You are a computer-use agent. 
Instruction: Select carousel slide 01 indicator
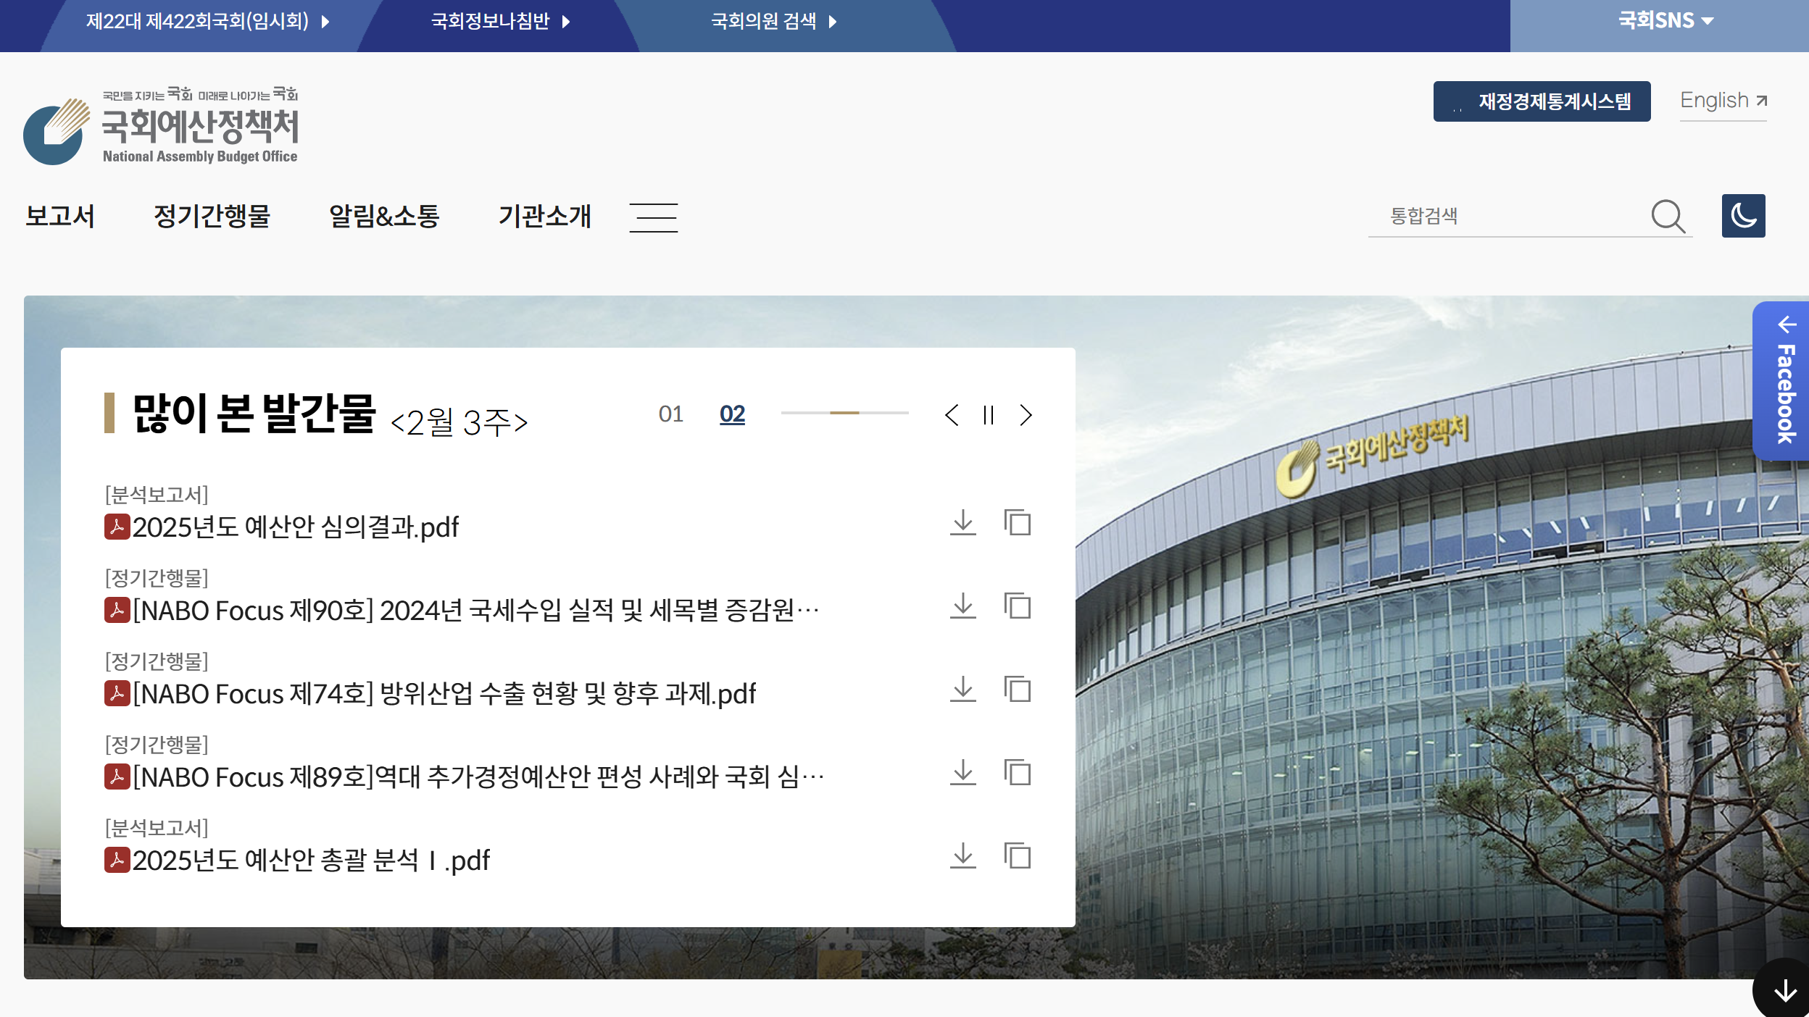tap(671, 413)
